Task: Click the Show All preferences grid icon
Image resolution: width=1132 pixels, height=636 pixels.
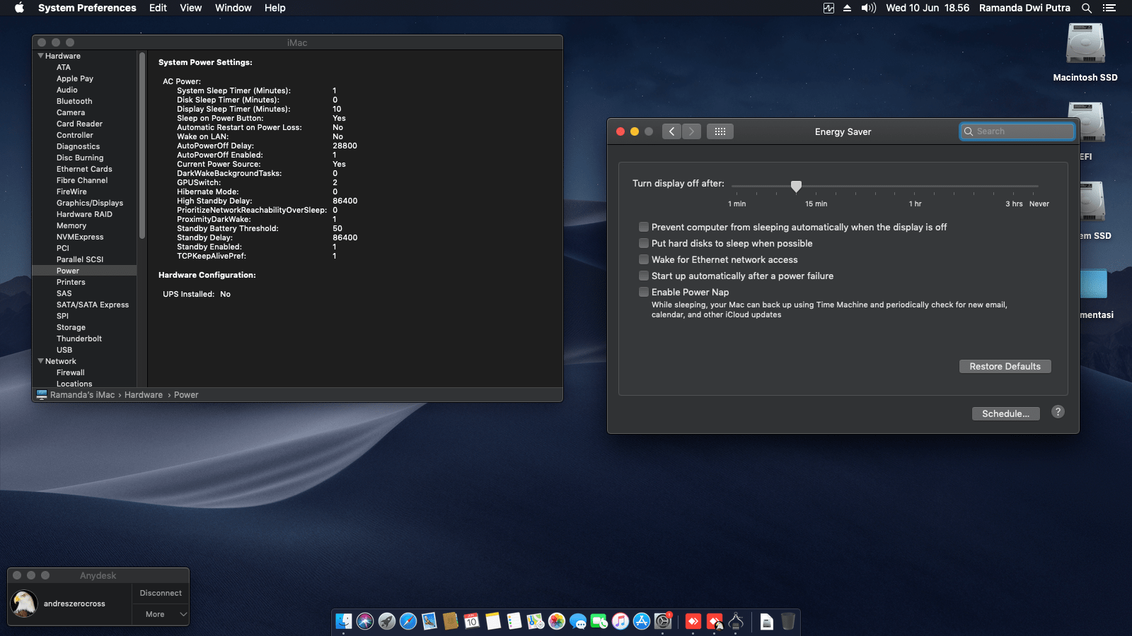Action: pyautogui.click(x=720, y=131)
